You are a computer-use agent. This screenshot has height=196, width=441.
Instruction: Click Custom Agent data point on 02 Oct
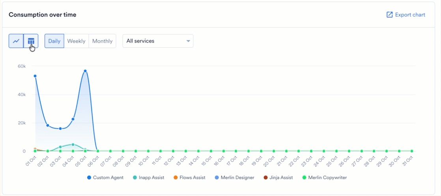click(48, 126)
